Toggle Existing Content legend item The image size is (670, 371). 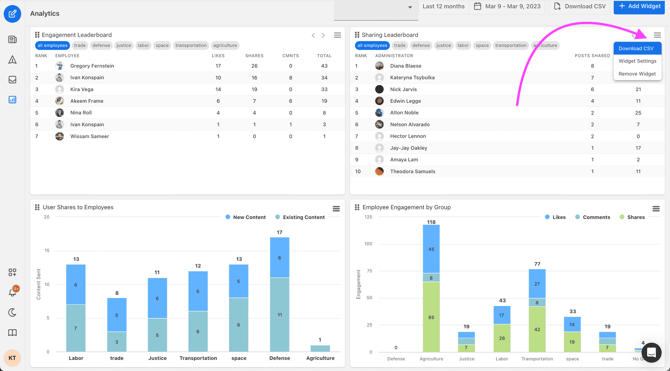tap(300, 217)
